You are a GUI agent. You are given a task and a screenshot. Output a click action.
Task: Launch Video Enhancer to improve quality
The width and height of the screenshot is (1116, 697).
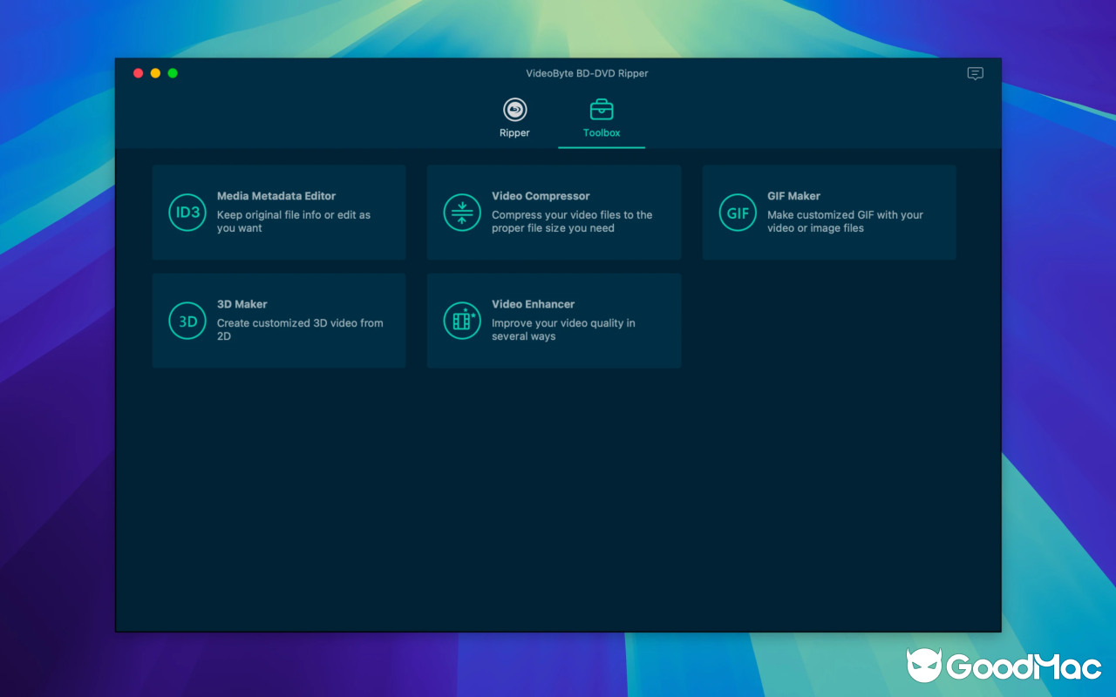[x=554, y=321]
